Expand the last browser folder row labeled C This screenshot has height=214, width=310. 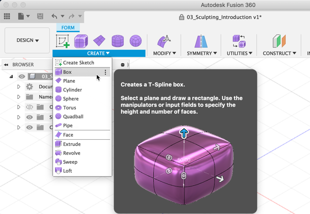19,127
